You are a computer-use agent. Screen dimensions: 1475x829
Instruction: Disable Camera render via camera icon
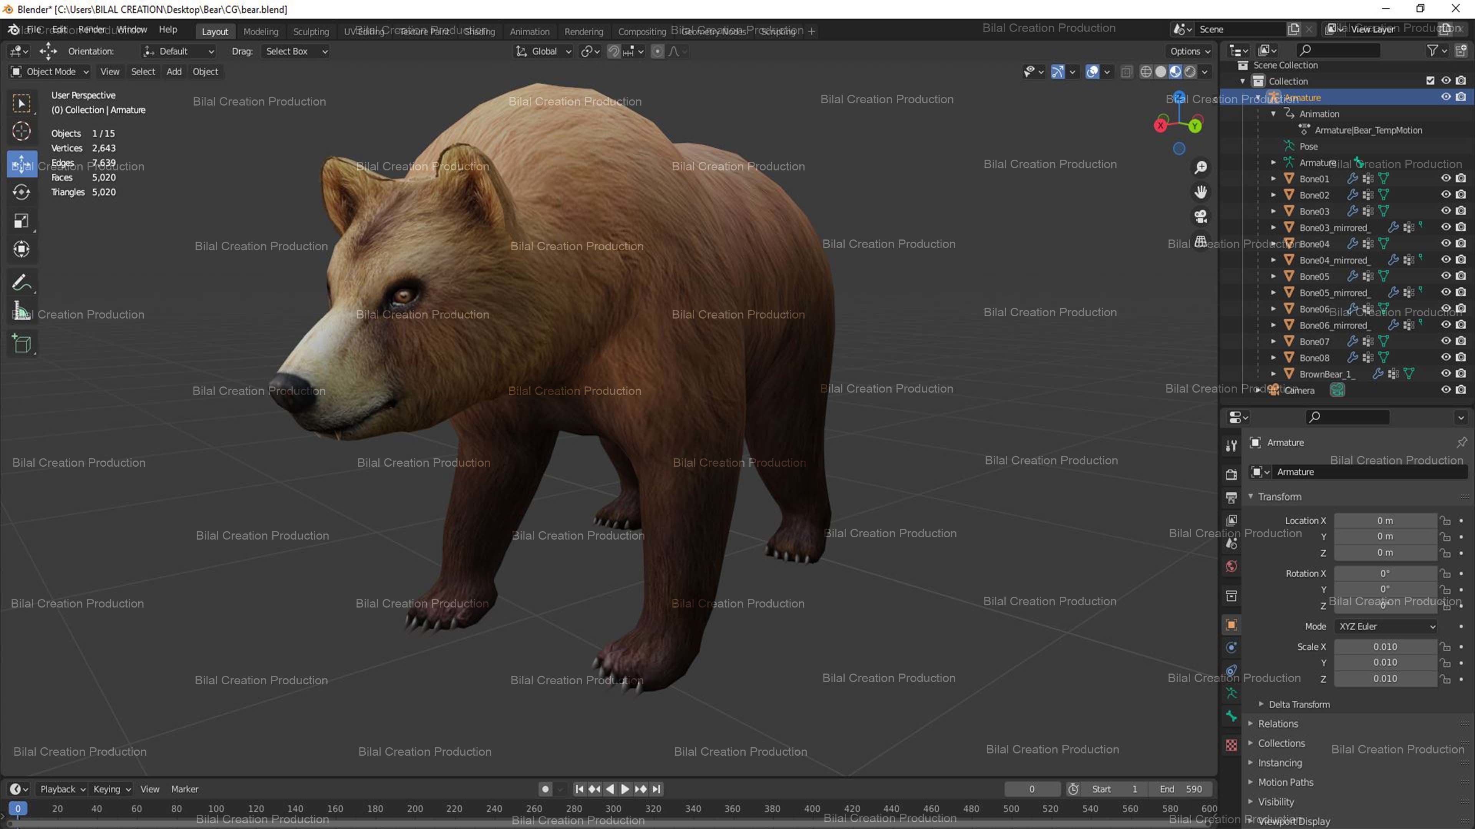[x=1461, y=390]
